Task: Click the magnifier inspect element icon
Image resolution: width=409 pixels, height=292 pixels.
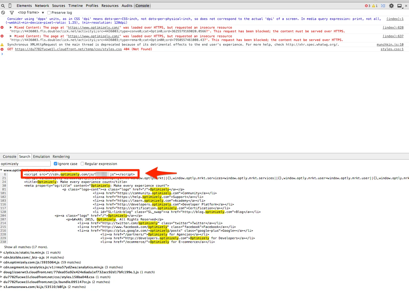Action: [x=3, y=6]
